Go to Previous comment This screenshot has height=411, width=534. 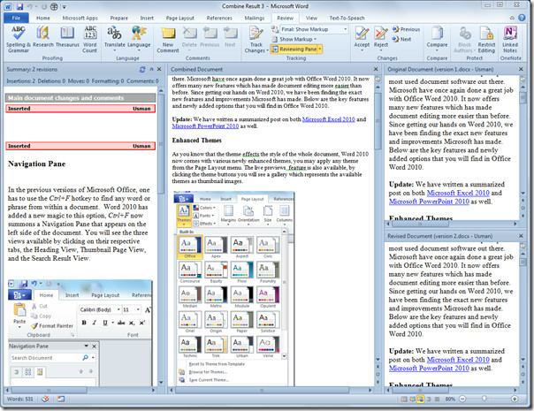(x=210, y=36)
